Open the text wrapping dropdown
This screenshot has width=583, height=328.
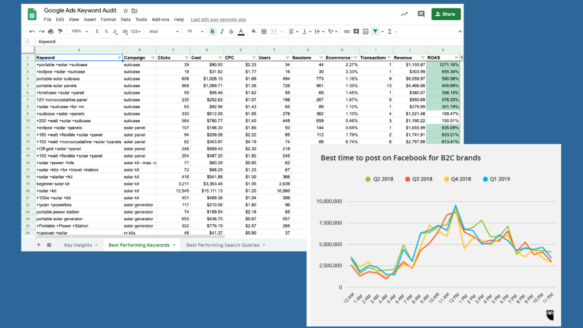click(x=319, y=32)
